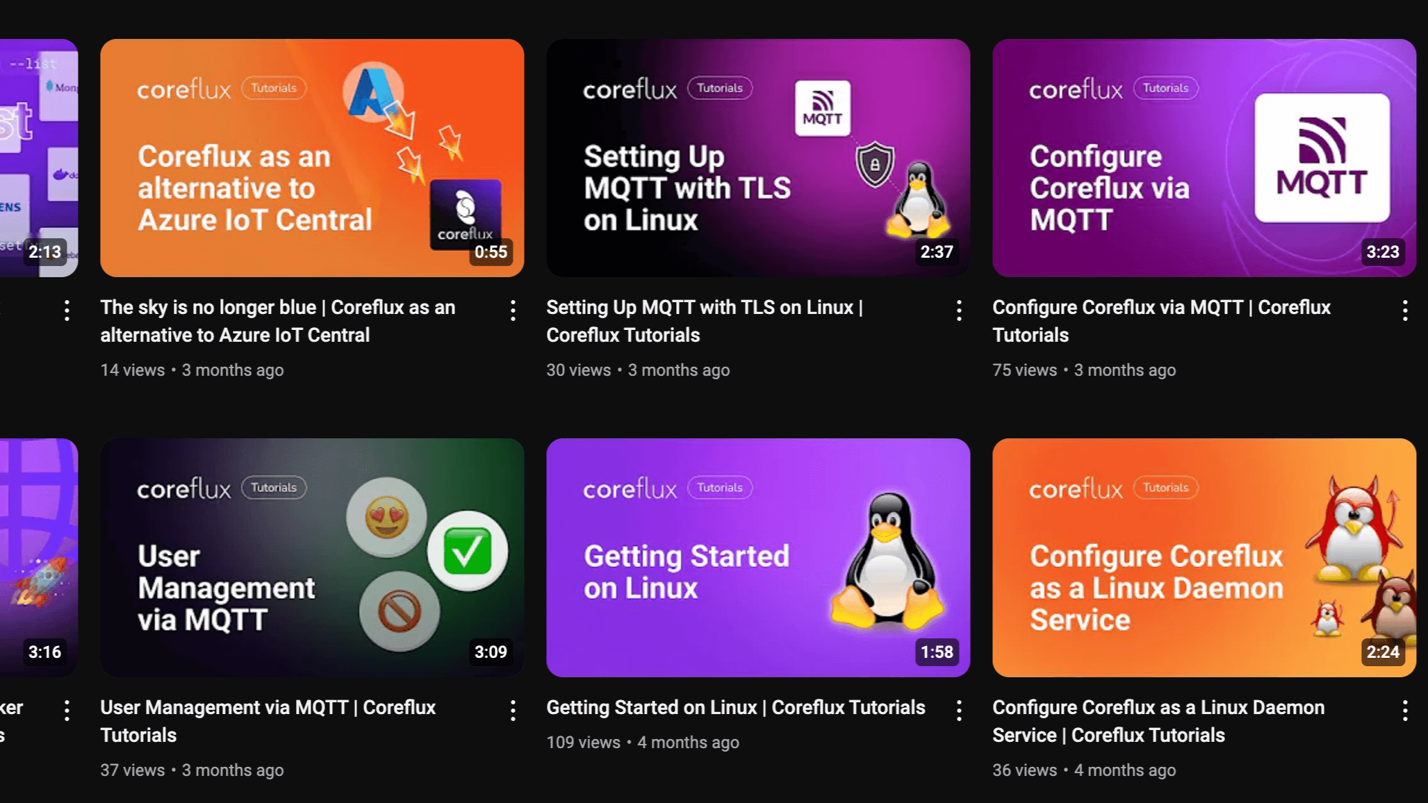Click three-dot menu of partial 3:16 video
1428x803 pixels.
tap(67, 711)
